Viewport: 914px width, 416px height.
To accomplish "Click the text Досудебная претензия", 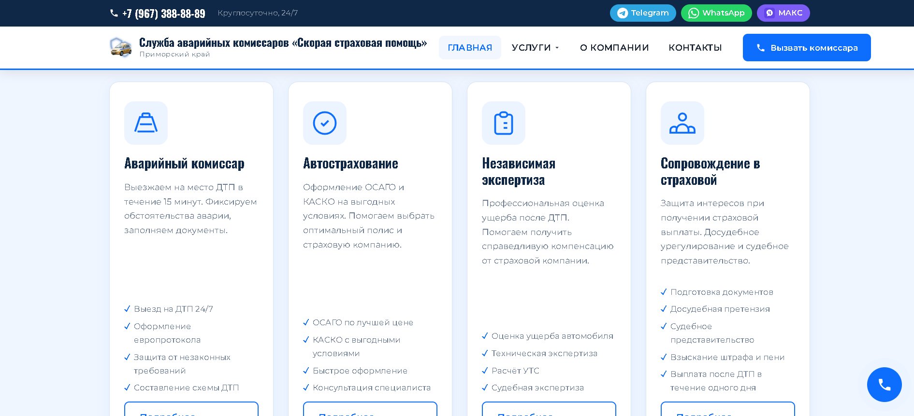I will click(720, 309).
